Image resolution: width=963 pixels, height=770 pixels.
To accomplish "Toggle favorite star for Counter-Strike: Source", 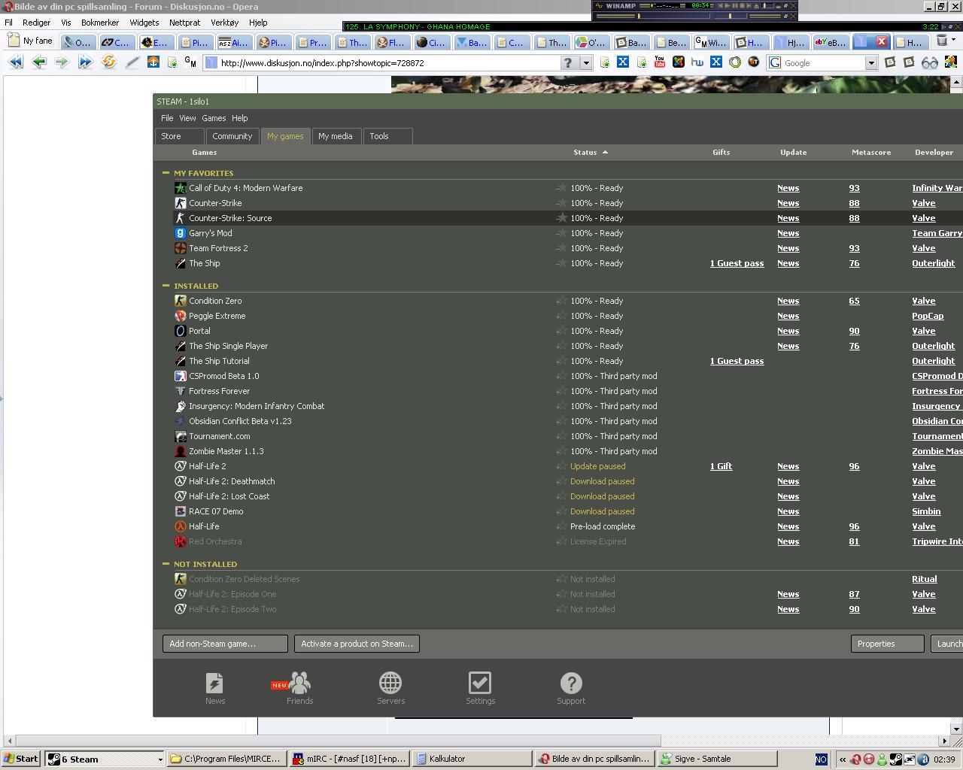I will 561,218.
